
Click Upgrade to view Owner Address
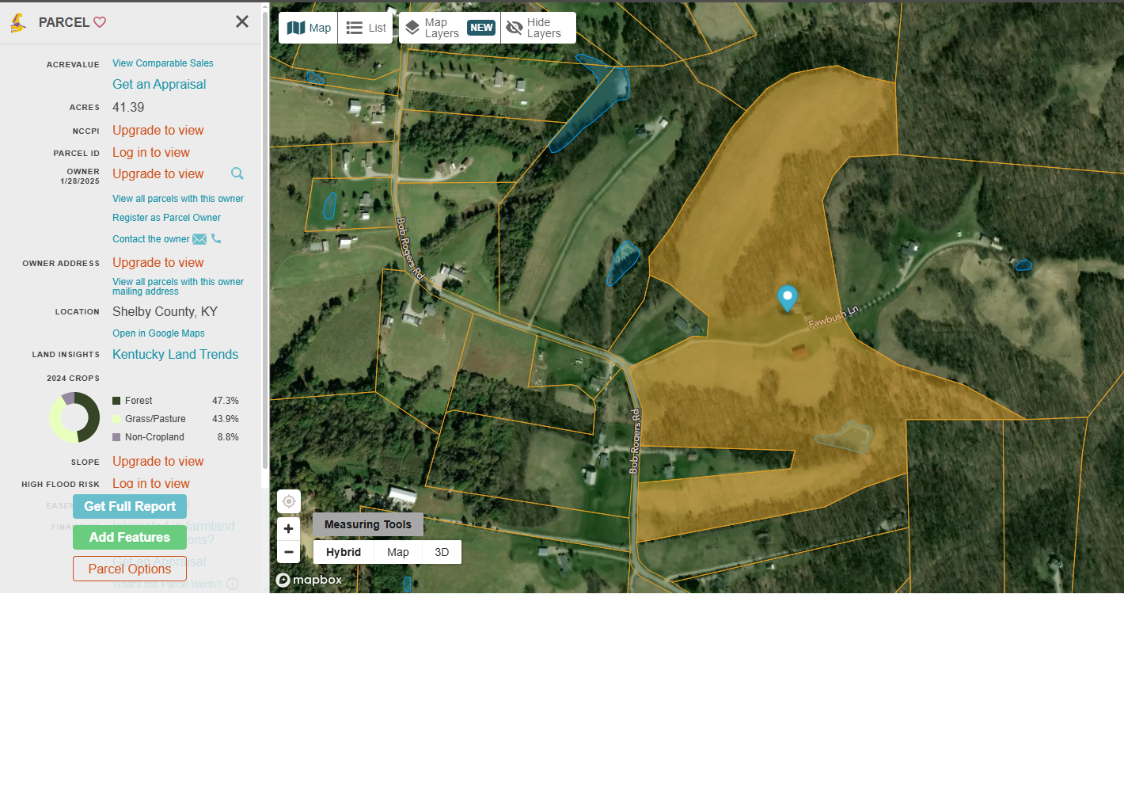click(x=158, y=262)
